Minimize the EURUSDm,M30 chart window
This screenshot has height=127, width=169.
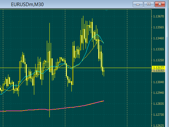138,4
